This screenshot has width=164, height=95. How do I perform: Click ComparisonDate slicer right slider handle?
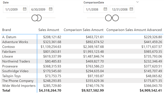(115, 18)
